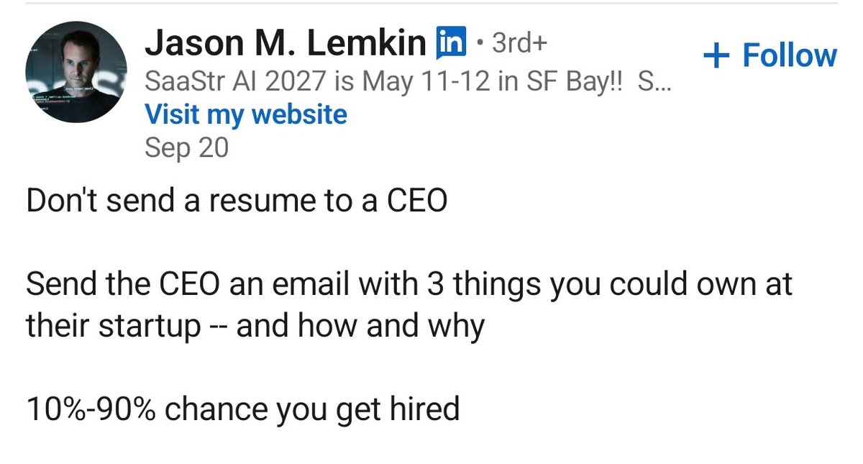
Task: Open the 'Visit my website' link
Action: tap(246, 114)
